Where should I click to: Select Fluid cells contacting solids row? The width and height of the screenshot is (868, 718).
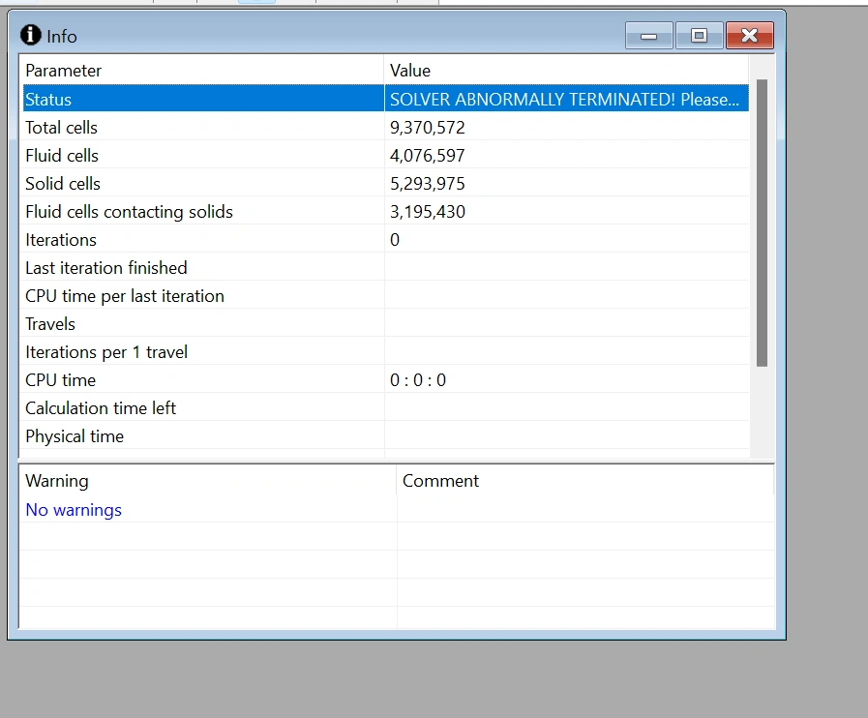[x=386, y=212]
